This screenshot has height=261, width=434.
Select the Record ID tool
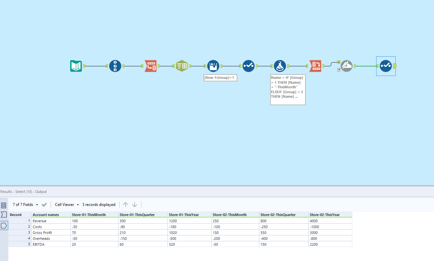pyautogui.click(x=115, y=66)
